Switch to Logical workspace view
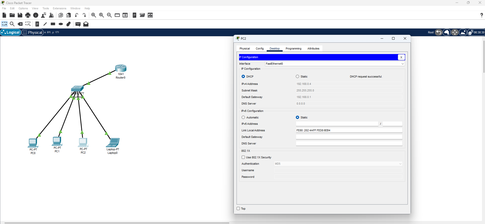Screen dimensions: 485x224 [x=11, y=32]
